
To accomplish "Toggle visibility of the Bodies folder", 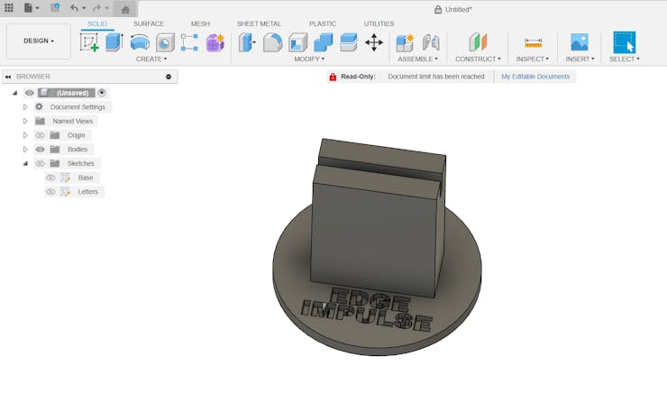I will tap(41, 150).
